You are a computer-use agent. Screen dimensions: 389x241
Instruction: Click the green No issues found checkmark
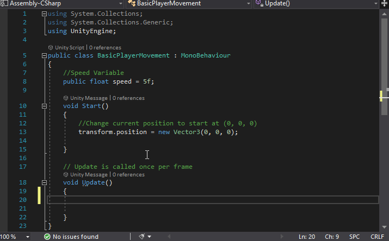(47, 237)
